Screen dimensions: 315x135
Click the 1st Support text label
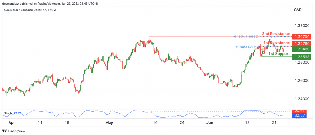tap(279, 54)
